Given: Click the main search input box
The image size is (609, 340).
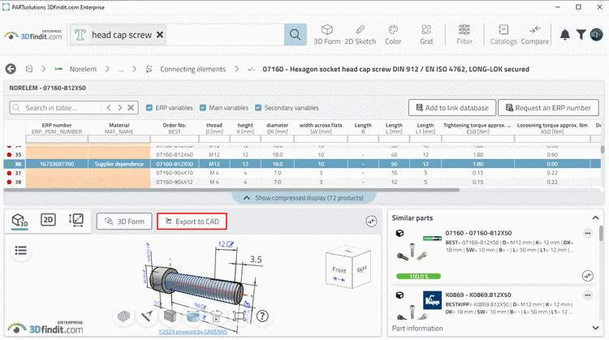Looking at the screenshot, I should coord(225,35).
